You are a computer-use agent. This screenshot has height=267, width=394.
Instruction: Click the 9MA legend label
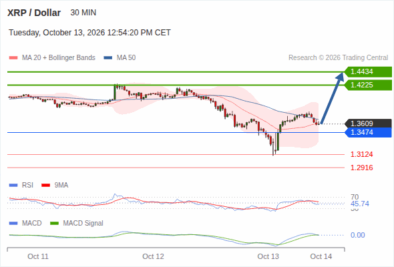point(61,185)
